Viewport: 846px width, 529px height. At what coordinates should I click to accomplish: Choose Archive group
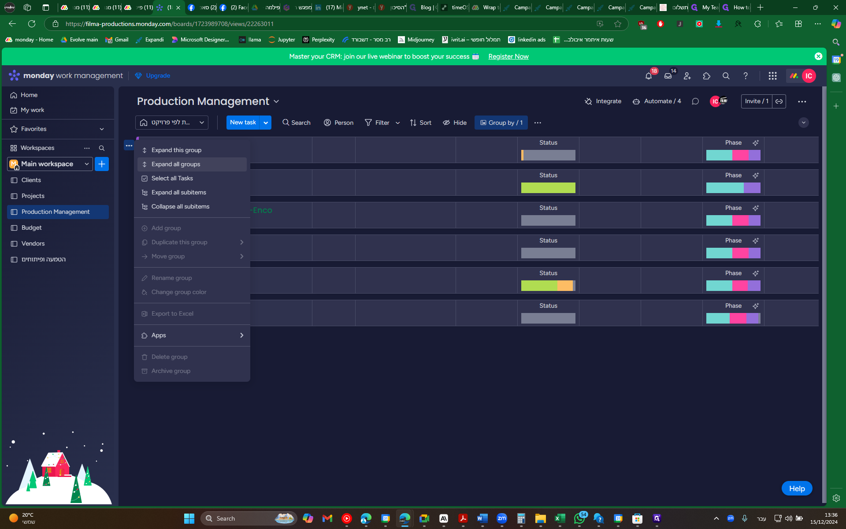(x=192, y=371)
